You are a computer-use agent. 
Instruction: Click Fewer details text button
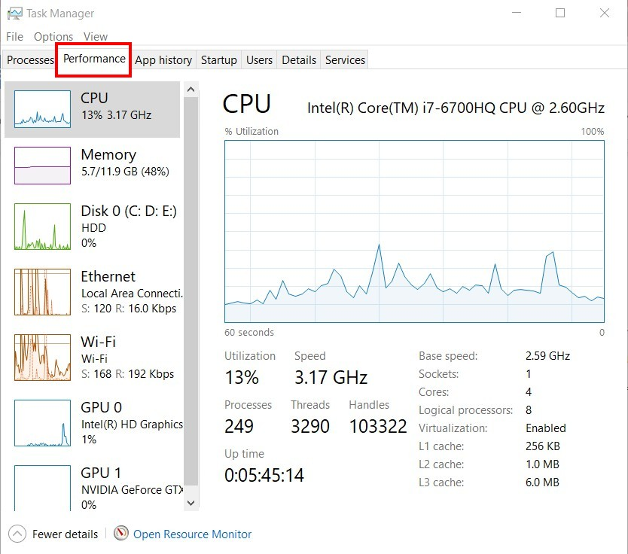click(65, 534)
